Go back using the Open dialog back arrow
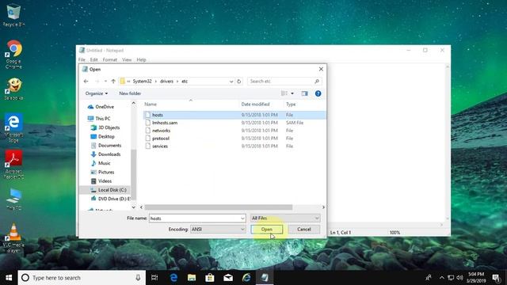Viewport: 507px width, 285px height. coord(86,82)
